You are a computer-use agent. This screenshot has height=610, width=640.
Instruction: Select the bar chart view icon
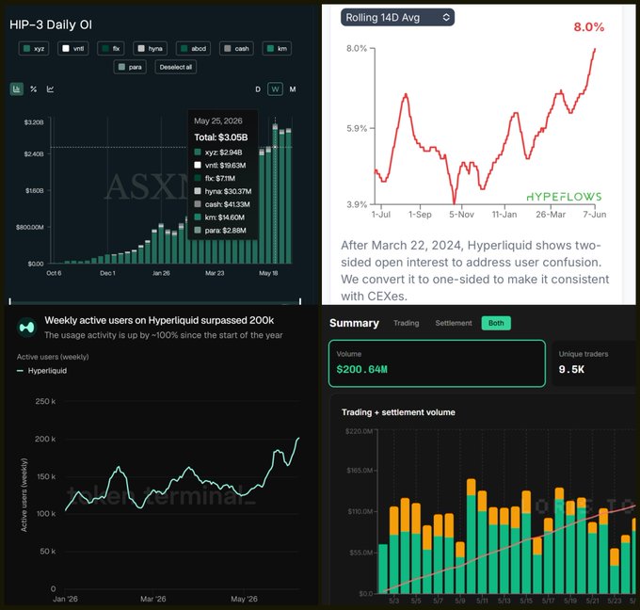[x=17, y=89]
